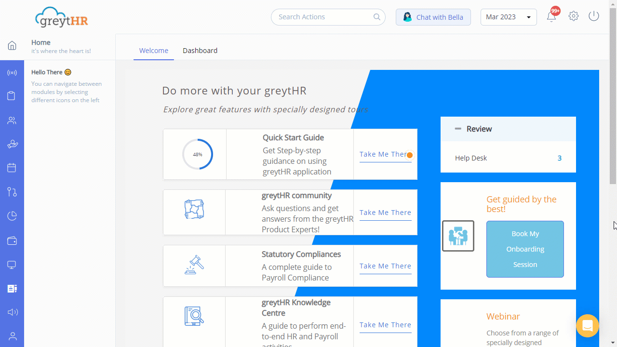This screenshot has height=347, width=617.
Task: Click the greytHR logo
Action: coord(61,17)
